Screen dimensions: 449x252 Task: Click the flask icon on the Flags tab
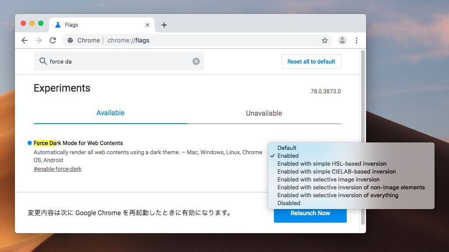pyautogui.click(x=58, y=25)
